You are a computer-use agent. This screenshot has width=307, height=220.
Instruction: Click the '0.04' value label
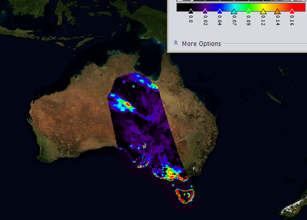[220, 20]
